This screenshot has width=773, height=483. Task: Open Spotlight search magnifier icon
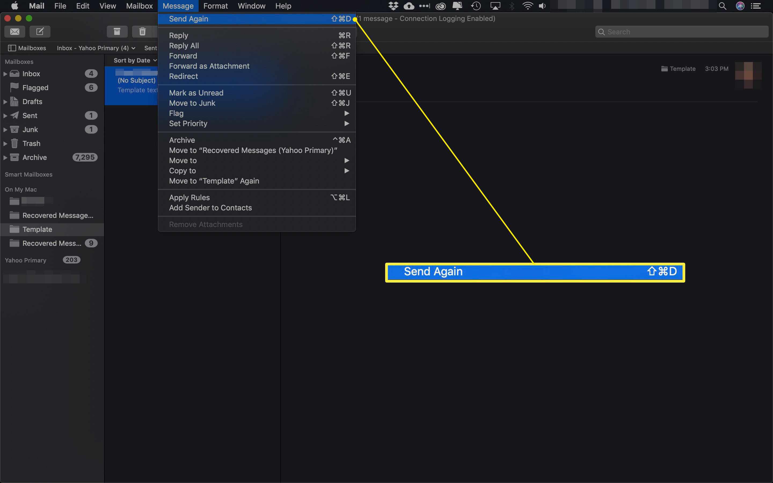[723, 6]
